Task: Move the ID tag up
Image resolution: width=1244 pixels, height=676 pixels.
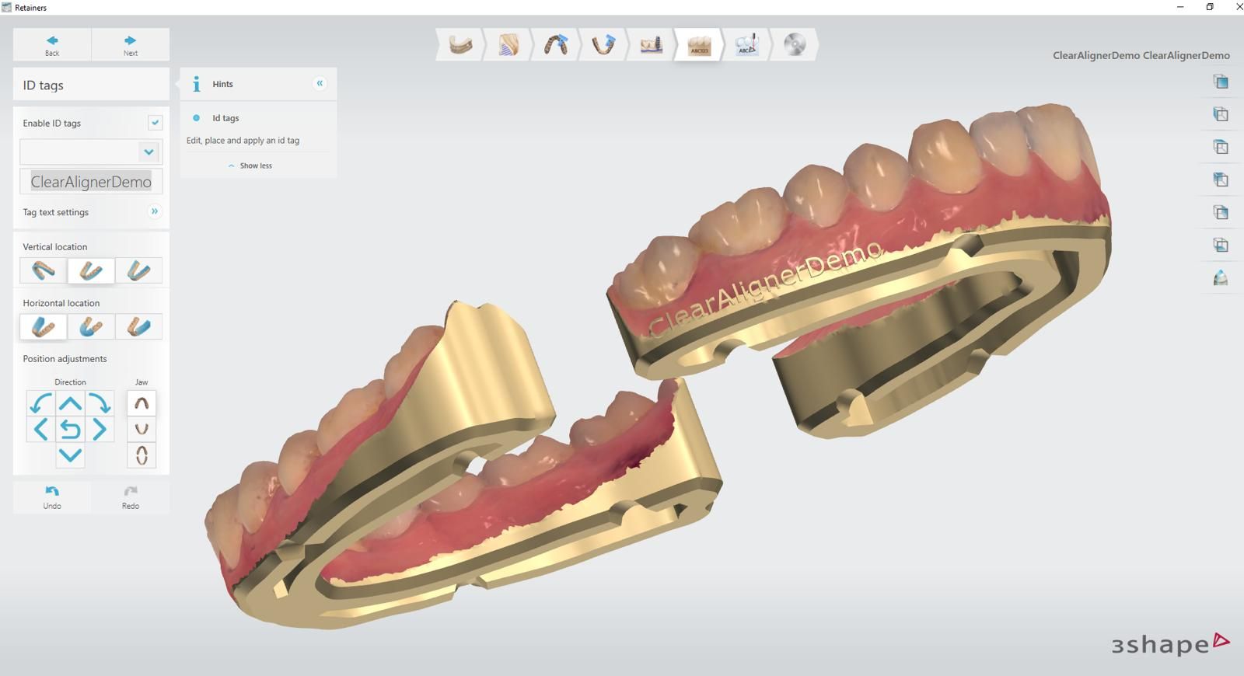Action: 70,403
